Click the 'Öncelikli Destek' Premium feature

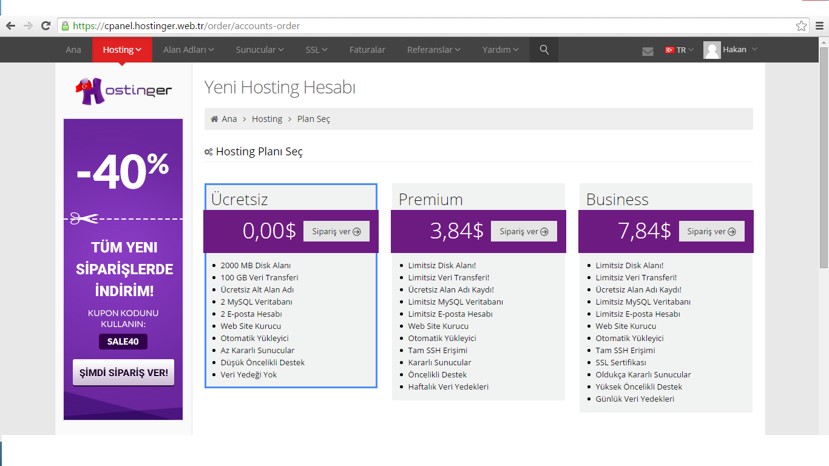[438, 374]
